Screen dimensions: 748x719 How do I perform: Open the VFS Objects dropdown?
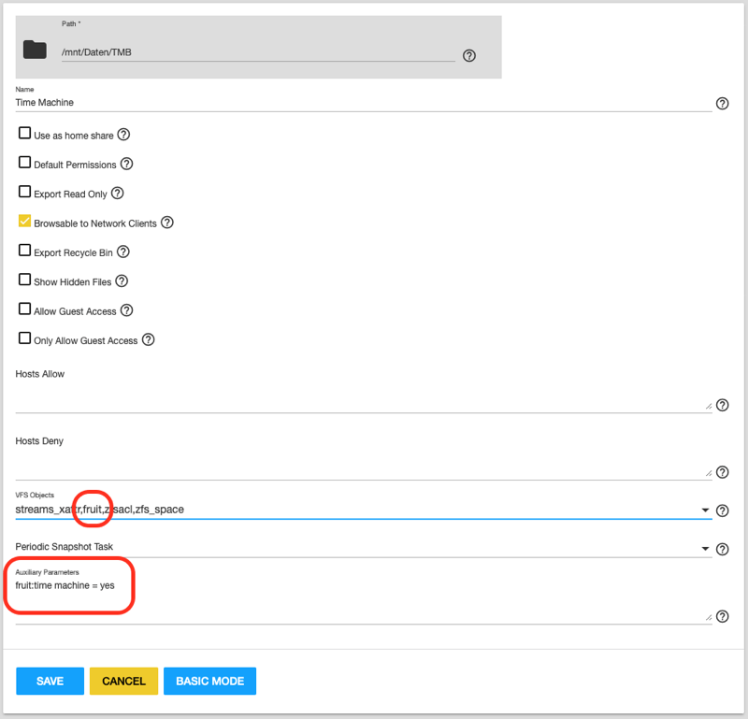(x=706, y=510)
